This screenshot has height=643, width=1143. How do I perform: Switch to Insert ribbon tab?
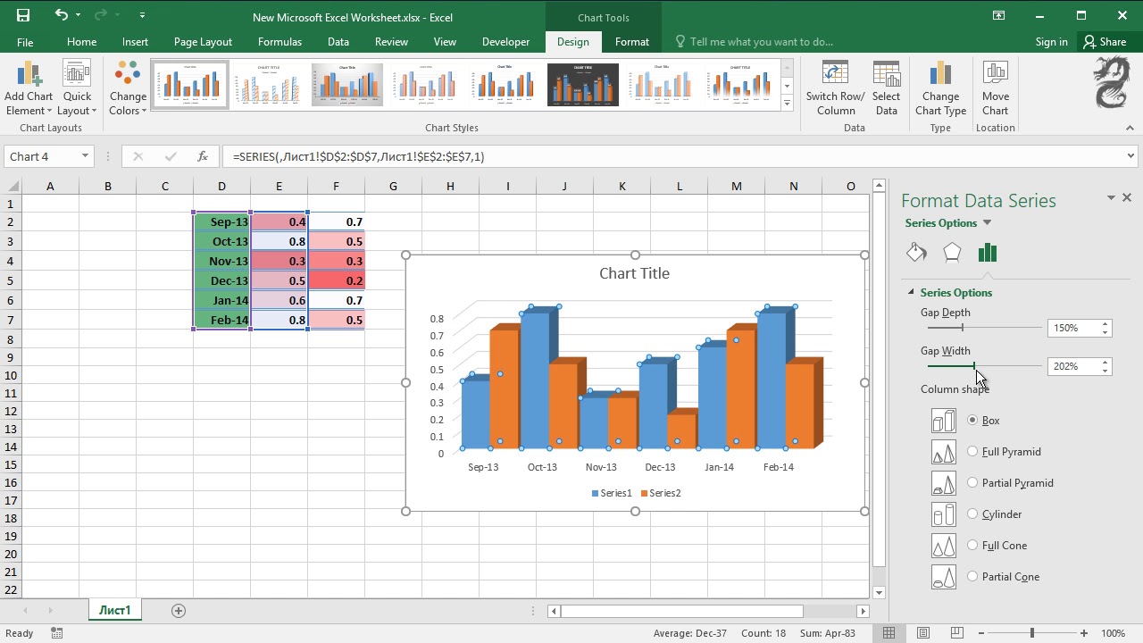(135, 42)
